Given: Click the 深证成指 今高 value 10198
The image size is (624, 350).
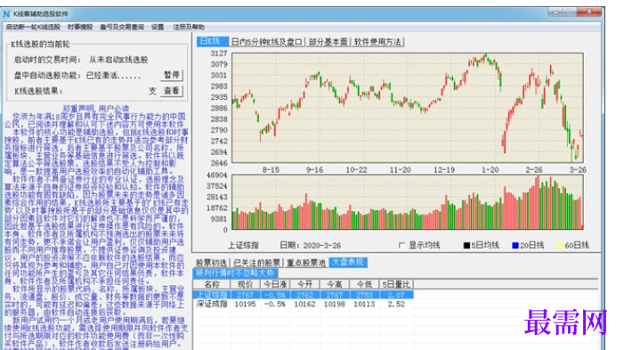Looking at the screenshot, I should click(335, 304).
